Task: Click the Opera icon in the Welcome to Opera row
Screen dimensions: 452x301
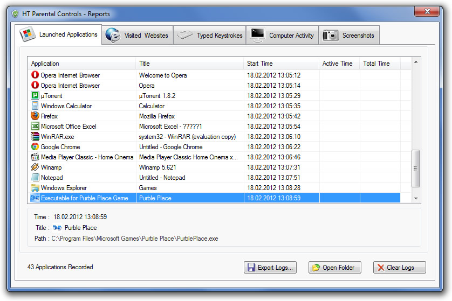Action: pos(35,75)
